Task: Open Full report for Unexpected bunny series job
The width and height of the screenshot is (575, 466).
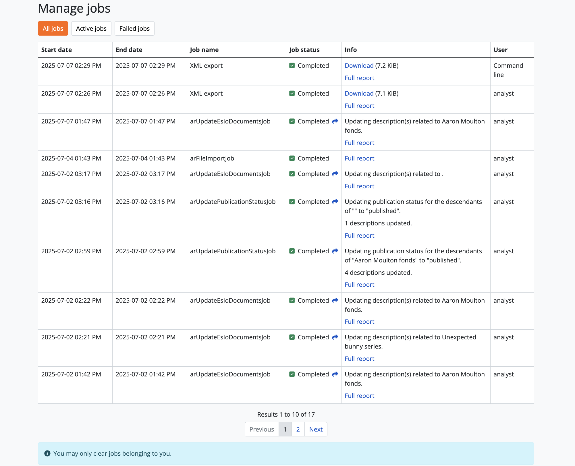Action: pos(359,359)
